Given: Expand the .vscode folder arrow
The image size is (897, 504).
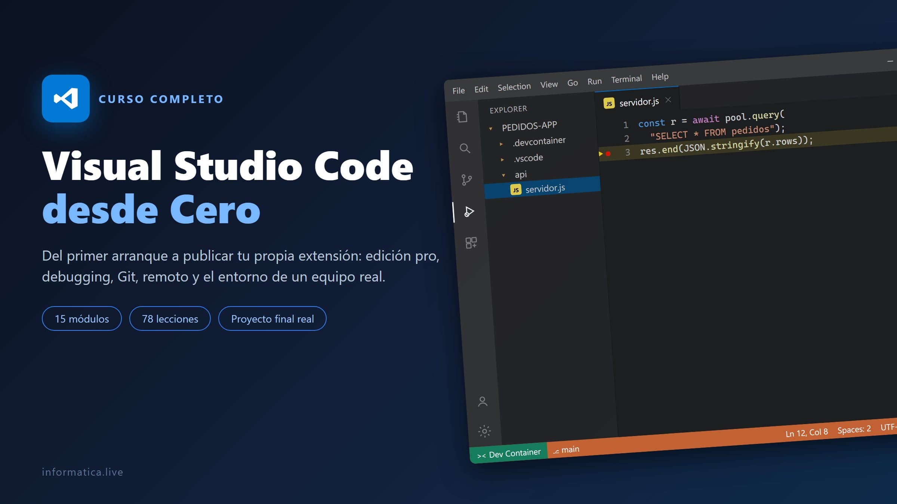Looking at the screenshot, I should [x=502, y=159].
